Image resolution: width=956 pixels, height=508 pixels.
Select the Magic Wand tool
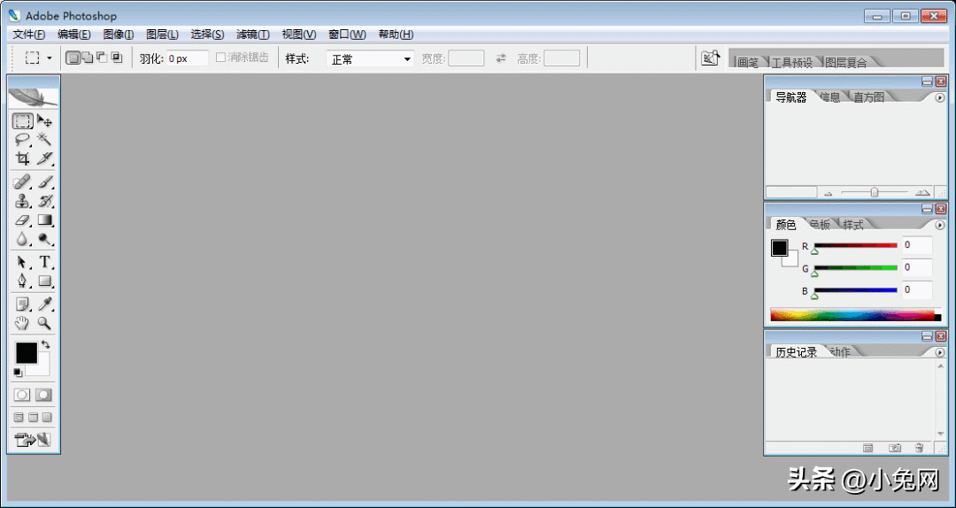coord(44,140)
